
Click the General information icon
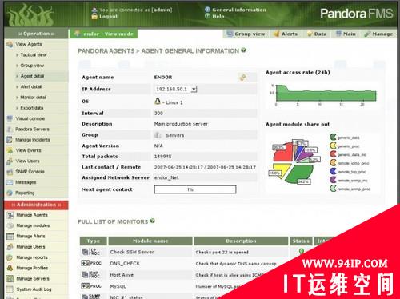(207, 10)
